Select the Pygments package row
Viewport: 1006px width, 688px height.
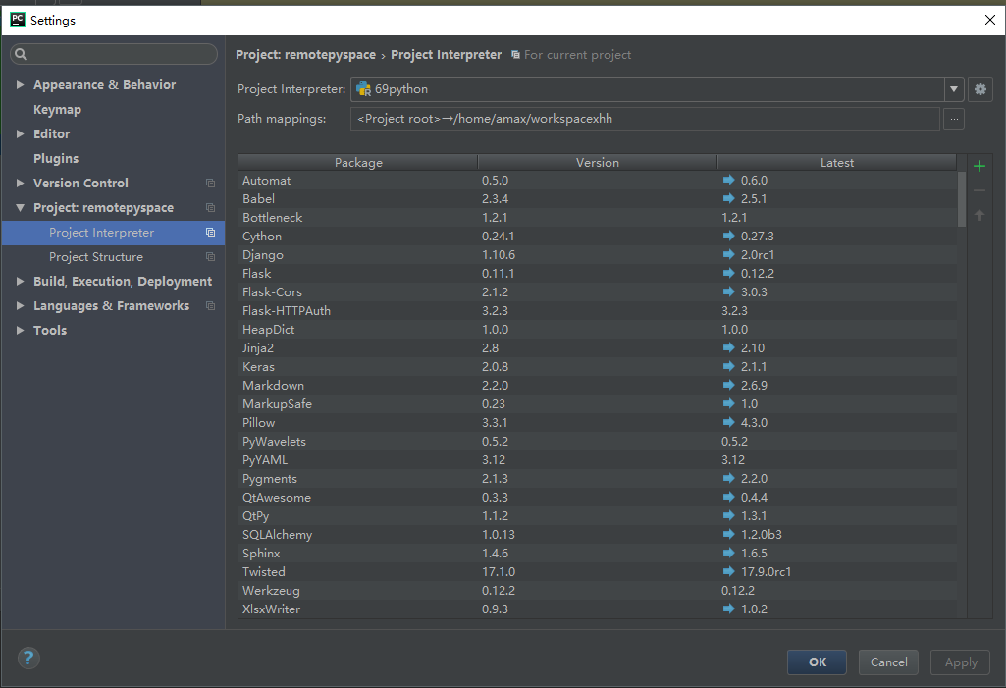[x=598, y=478]
